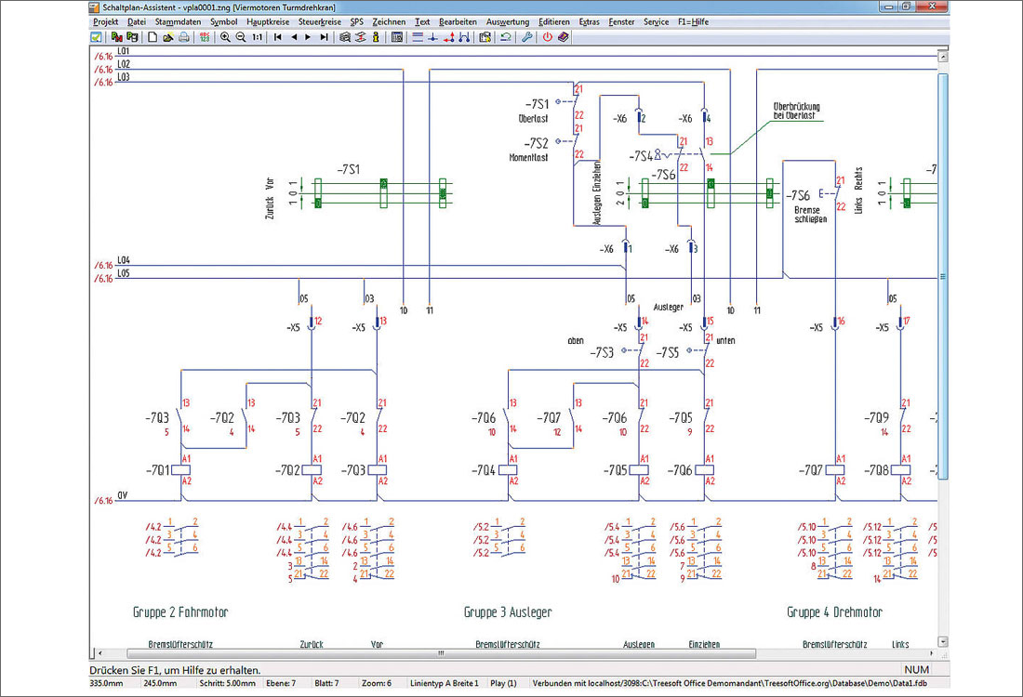Zoom in with the magnifier plus
Viewport: 1023px width, 697px height.
click(x=225, y=38)
